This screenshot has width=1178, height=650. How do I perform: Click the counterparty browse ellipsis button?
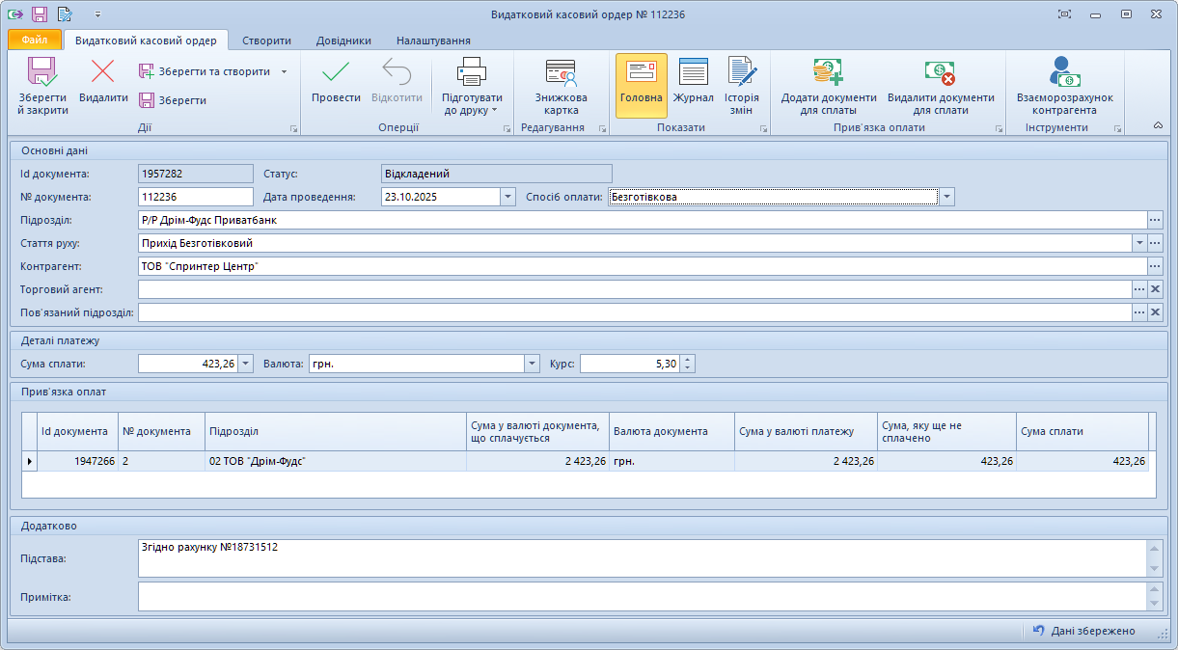[x=1155, y=266]
